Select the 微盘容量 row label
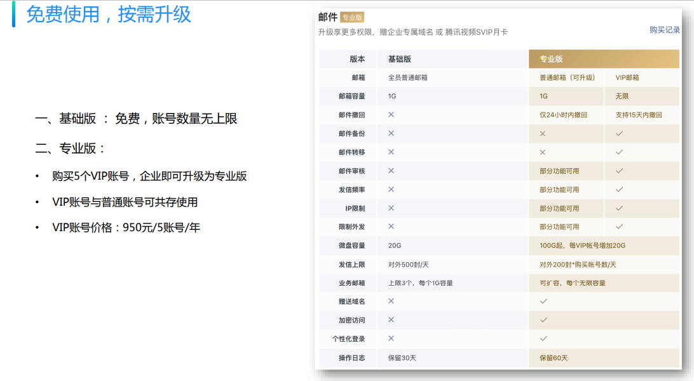The width and height of the screenshot is (694, 381). [353, 245]
